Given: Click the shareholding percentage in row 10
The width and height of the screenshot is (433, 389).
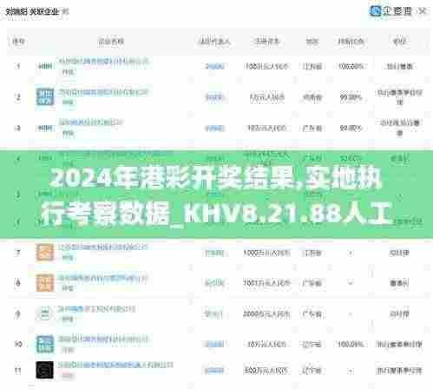Looking at the screenshot, I should coord(351,344).
